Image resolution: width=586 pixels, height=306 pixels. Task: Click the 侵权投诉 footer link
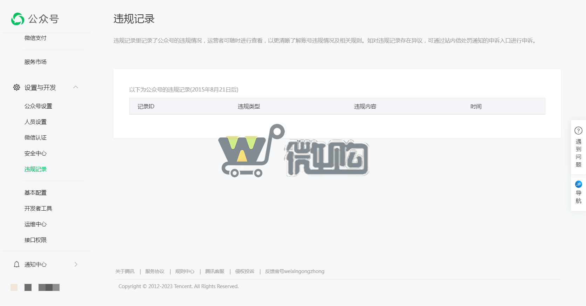(244, 271)
